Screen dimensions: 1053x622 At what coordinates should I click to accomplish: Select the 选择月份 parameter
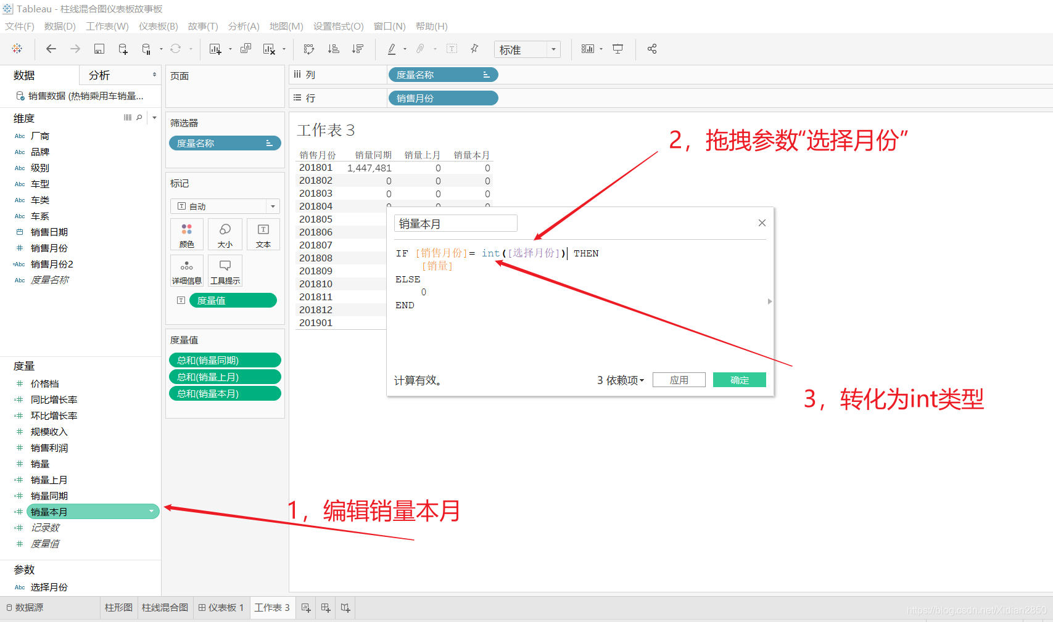tap(49, 587)
